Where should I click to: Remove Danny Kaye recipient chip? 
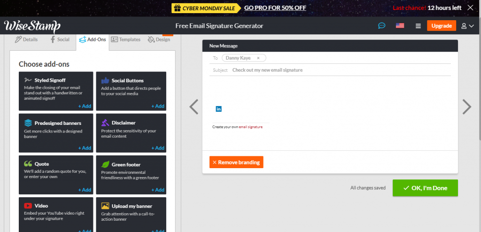point(258,58)
